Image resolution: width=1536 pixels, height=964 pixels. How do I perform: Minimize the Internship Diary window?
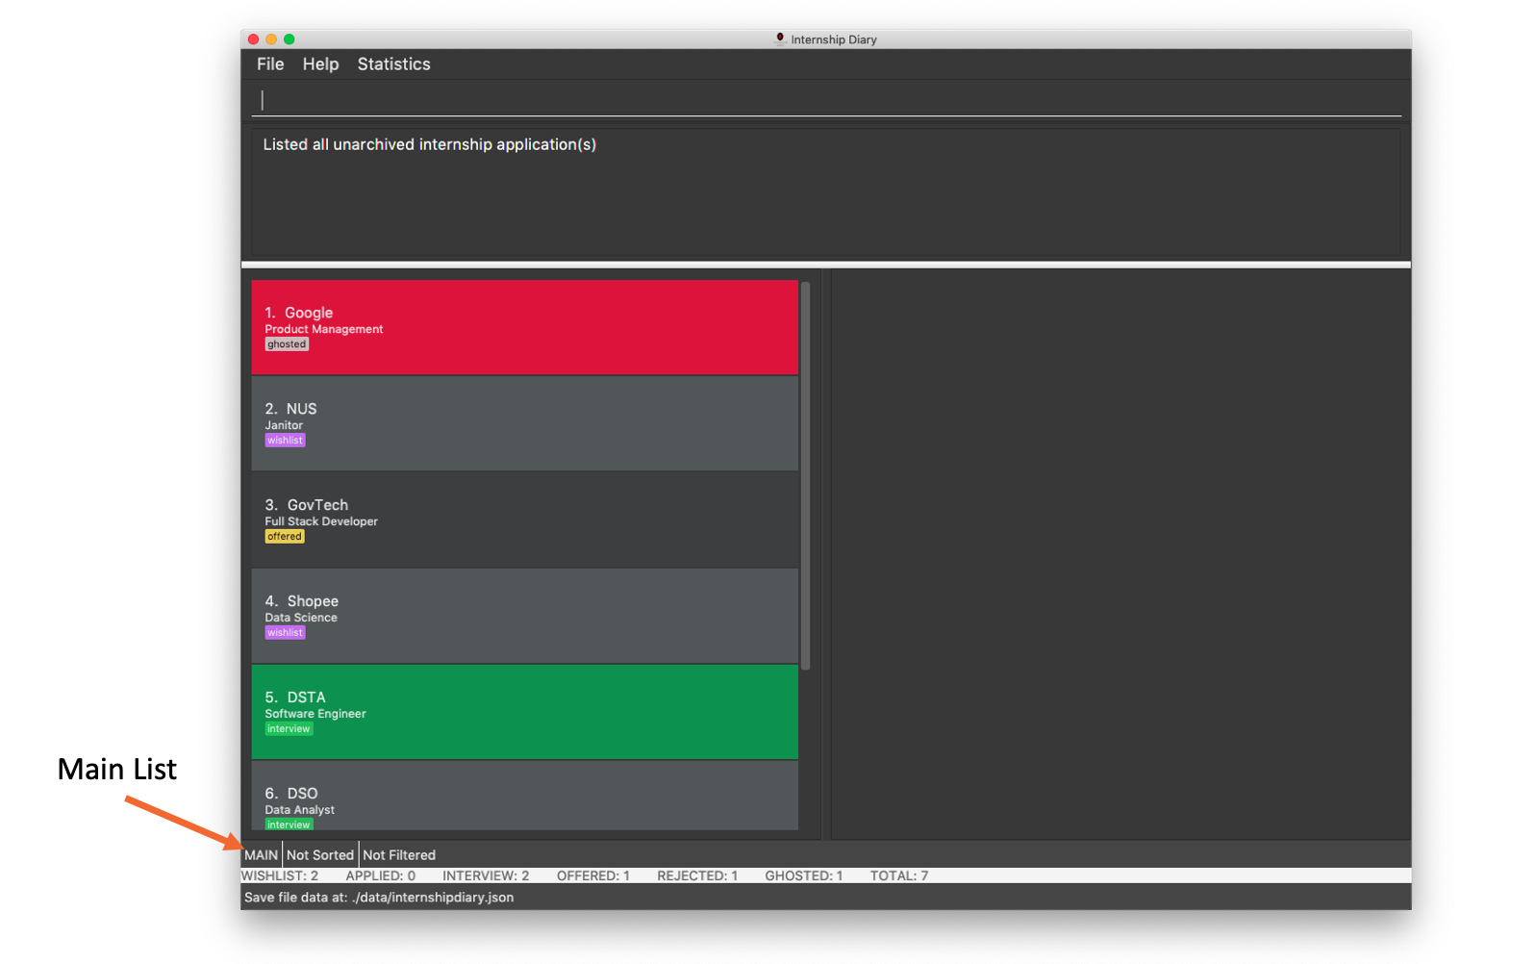pos(271,39)
